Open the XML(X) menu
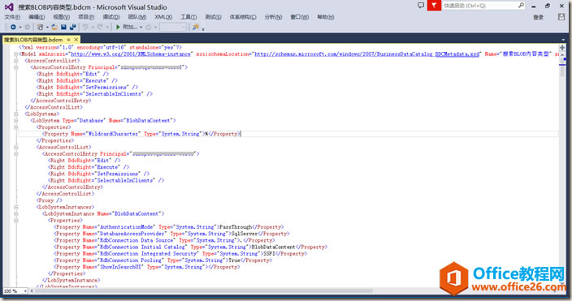 163,17
